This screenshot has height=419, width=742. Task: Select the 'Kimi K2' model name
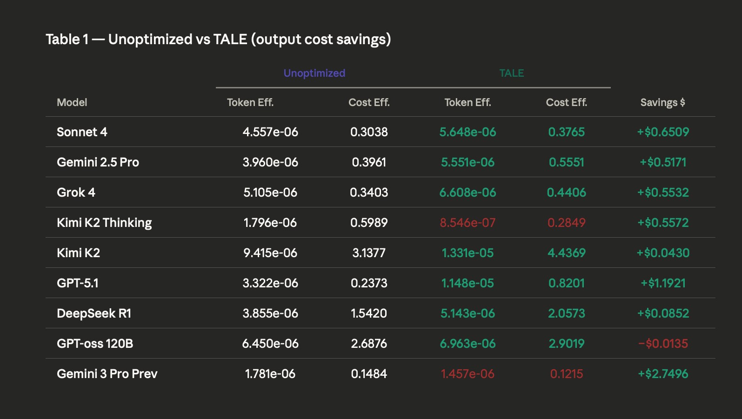78,253
